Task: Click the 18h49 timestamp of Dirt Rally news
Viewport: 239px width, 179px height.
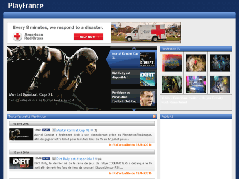Action: coord(38,159)
